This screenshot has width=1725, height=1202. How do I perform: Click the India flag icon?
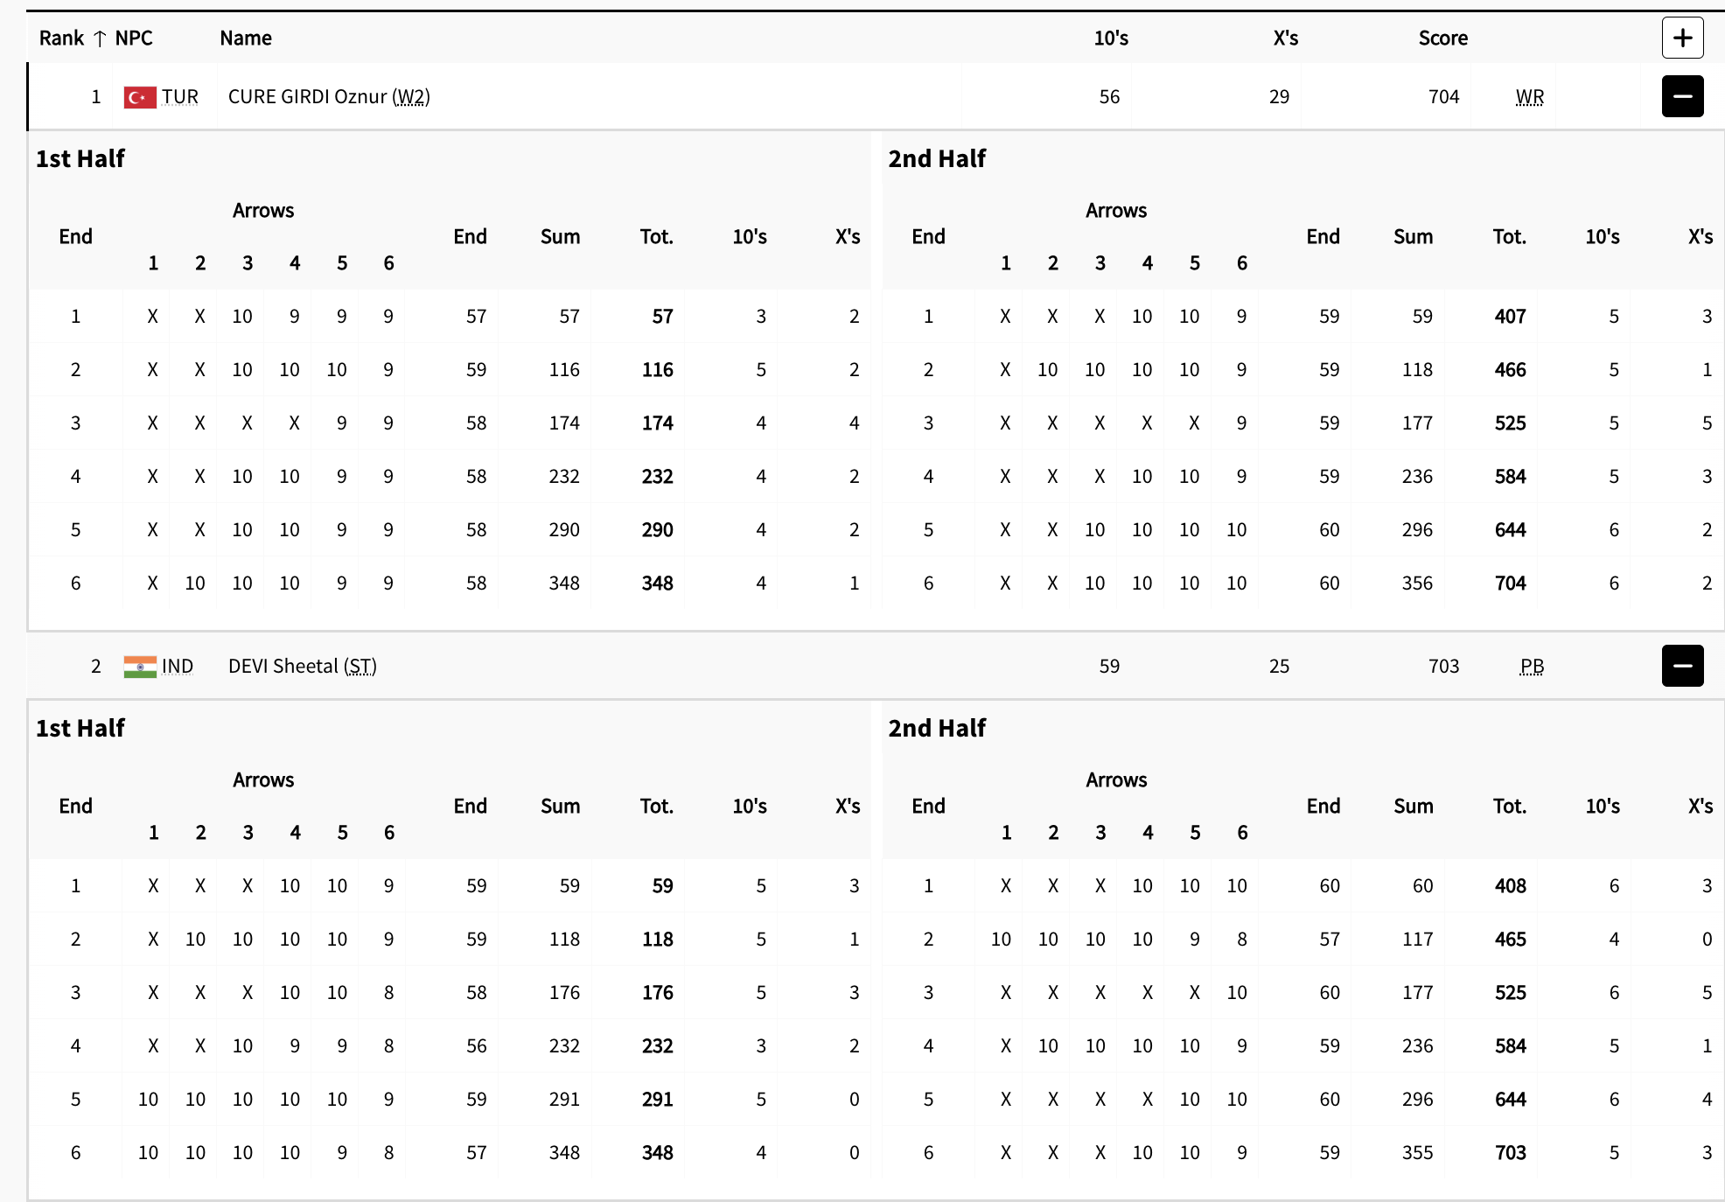click(x=140, y=667)
